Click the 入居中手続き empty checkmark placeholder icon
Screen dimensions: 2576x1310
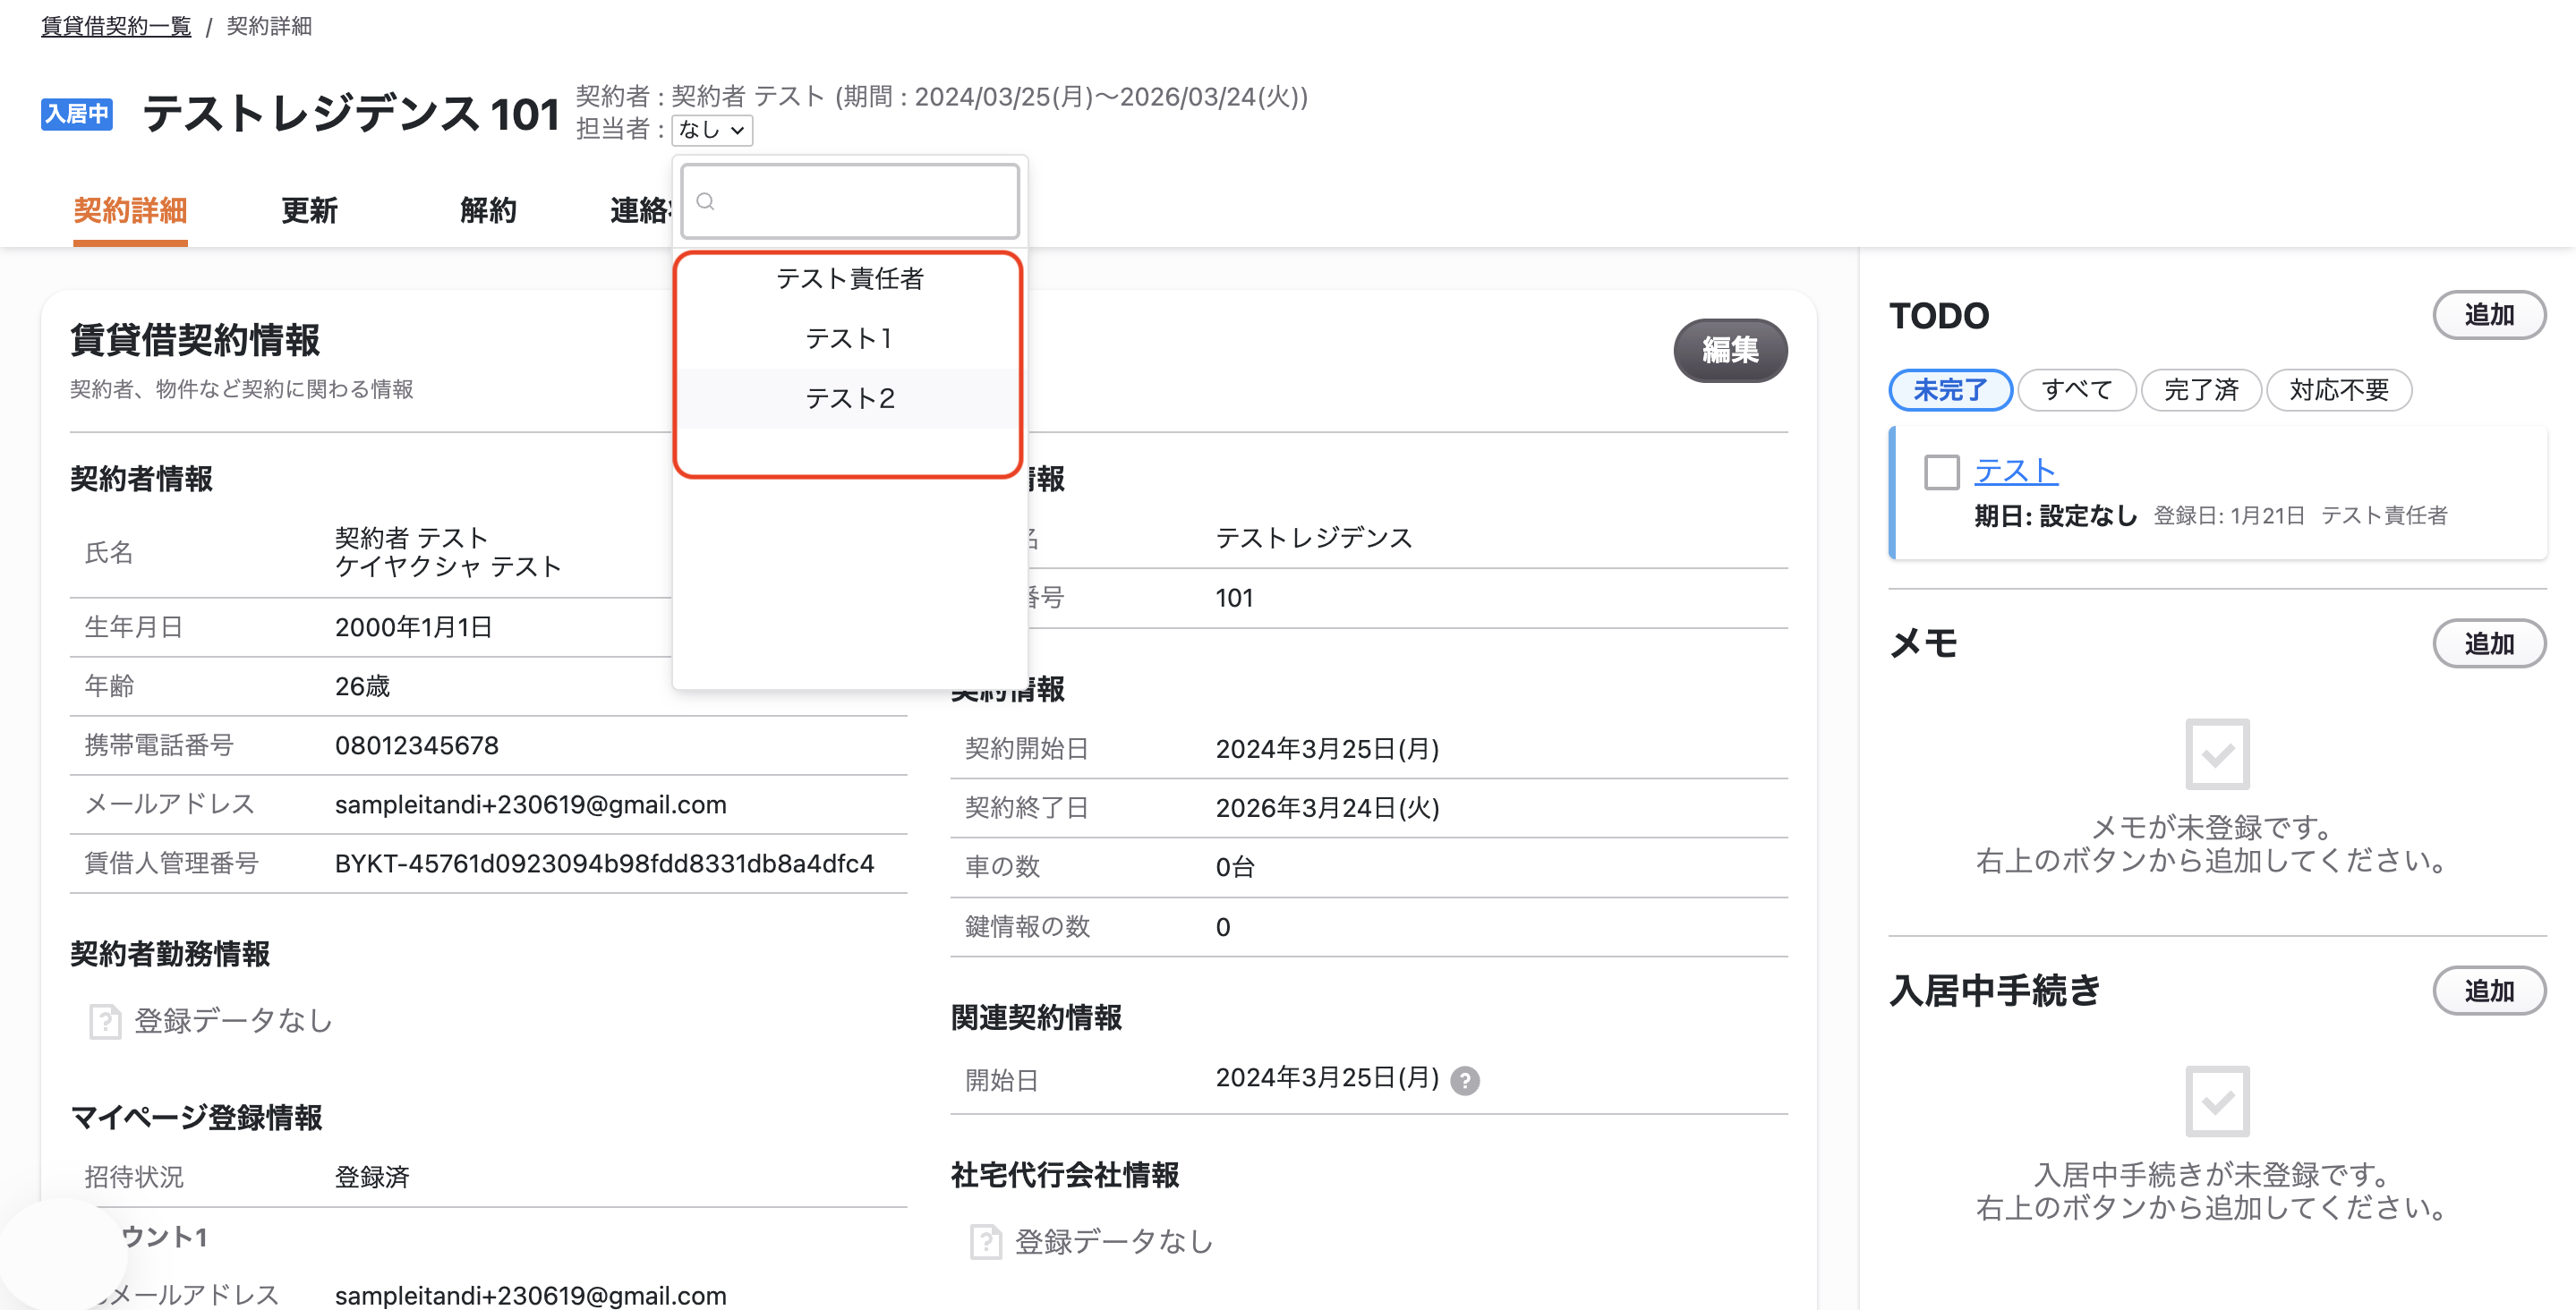coord(2217,1101)
